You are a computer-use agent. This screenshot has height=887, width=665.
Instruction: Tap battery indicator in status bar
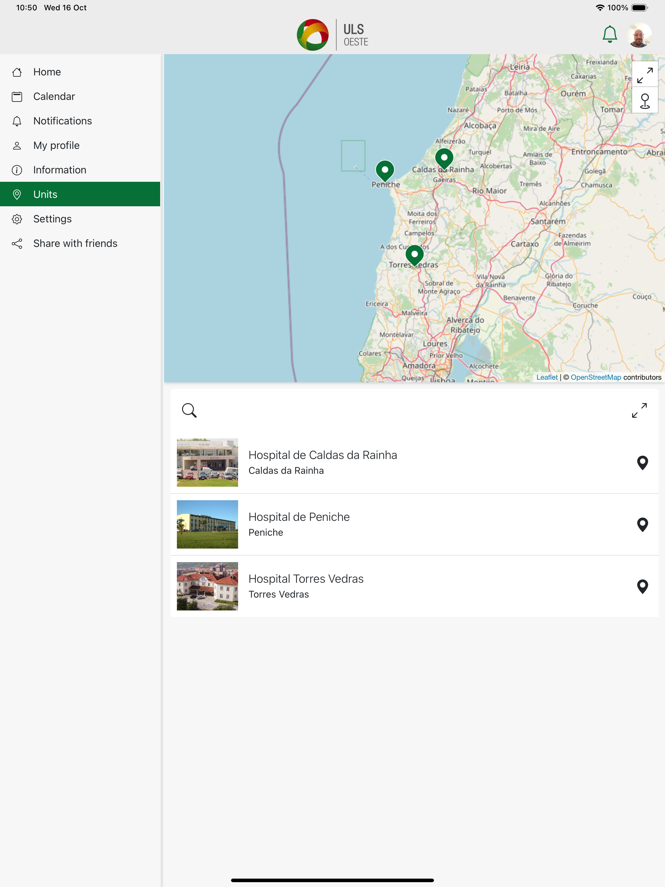639,8
